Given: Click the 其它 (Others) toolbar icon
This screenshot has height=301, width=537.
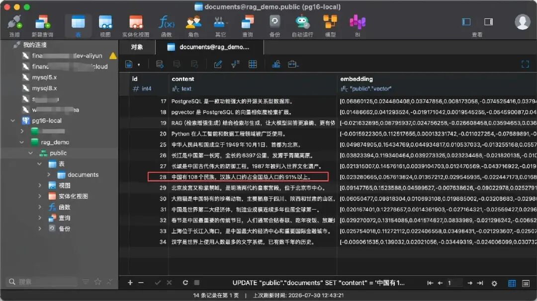Looking at the screenshot, I should (221, 26).
